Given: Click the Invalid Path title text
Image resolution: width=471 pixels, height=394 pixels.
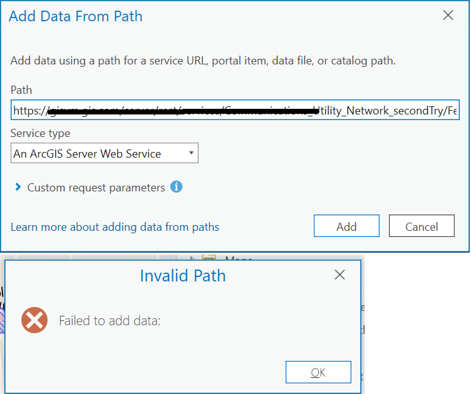Looking at the screenshot, I should [x=183, y=275].
